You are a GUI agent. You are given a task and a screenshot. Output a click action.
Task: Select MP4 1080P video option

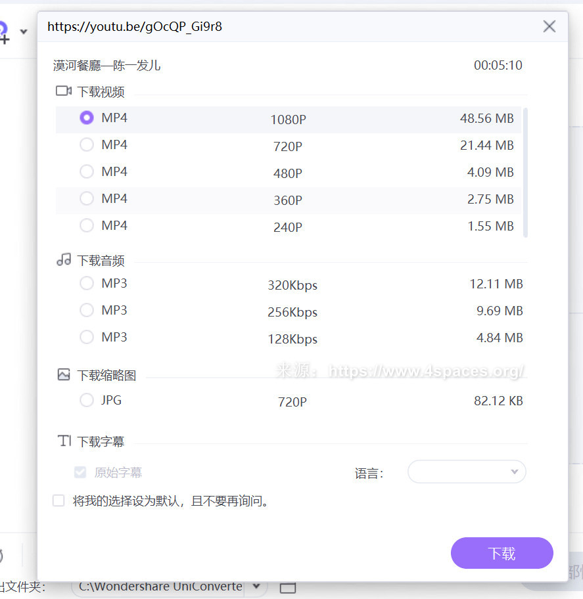tap(86, 118)
